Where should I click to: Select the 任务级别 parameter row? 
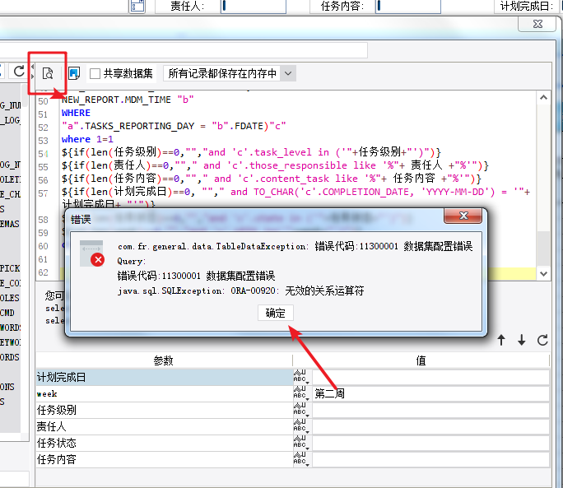click(164, 410)
